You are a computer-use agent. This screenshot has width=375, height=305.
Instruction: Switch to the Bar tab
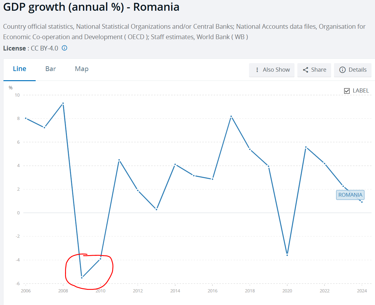(51, 69)
